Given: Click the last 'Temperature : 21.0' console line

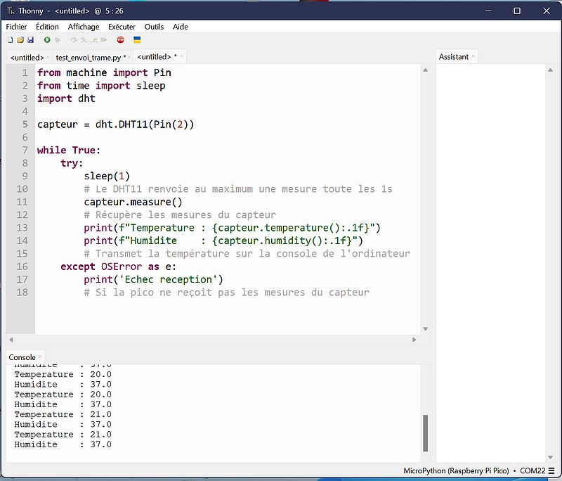Looking at the screenshot, I should [63, 435].
